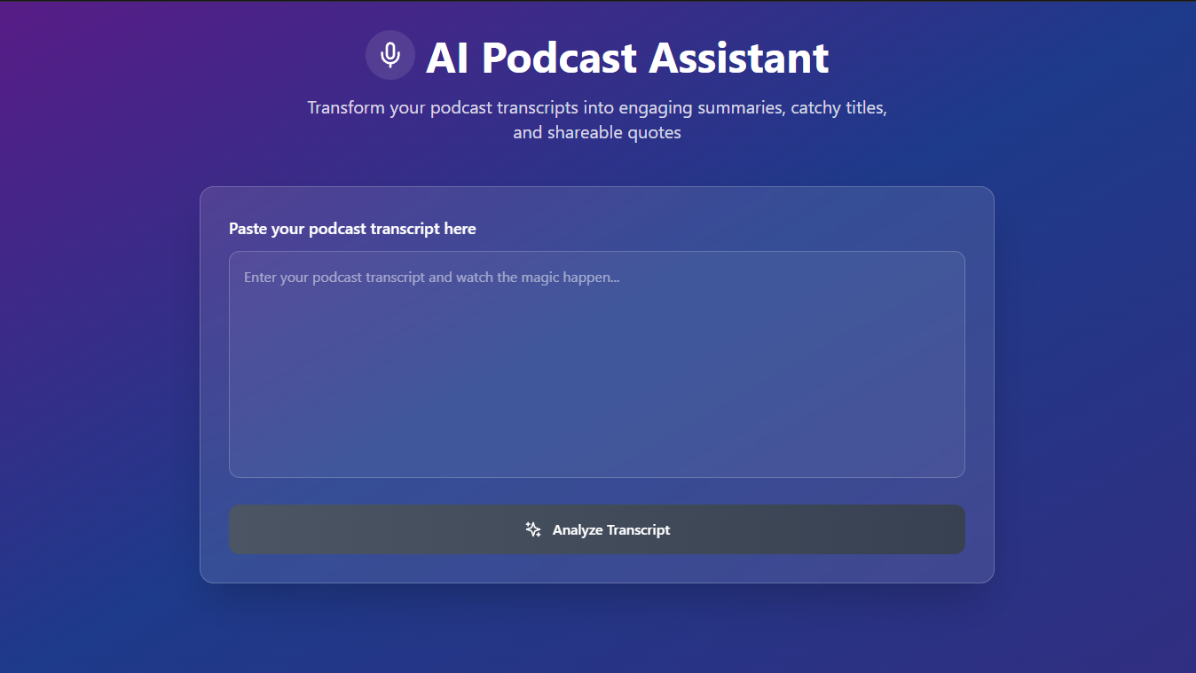Click the bottom edge of the Analyze button
The height and width of the screenshot is (673, 1196).
pos(597,550)
